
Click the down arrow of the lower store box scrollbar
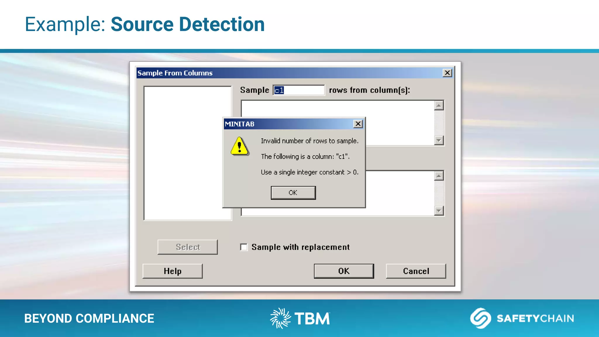[439, 211]
